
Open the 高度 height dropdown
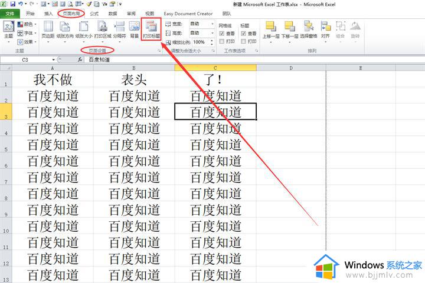[x=212, y=33]
